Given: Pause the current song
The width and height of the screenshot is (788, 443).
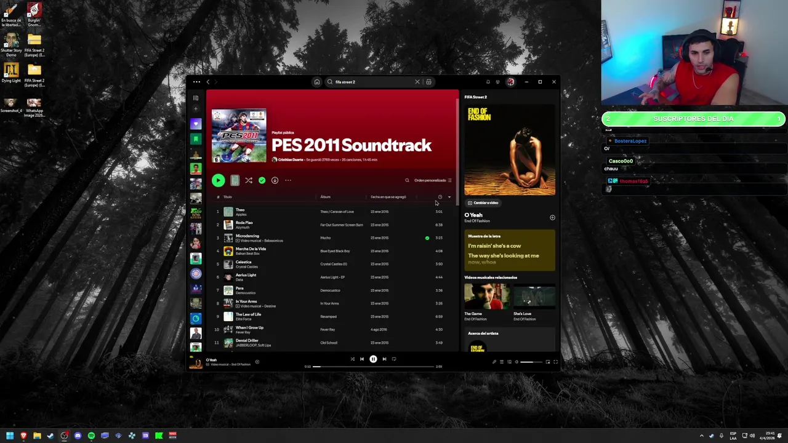Looking at the screenshot, I should [373, 359].
